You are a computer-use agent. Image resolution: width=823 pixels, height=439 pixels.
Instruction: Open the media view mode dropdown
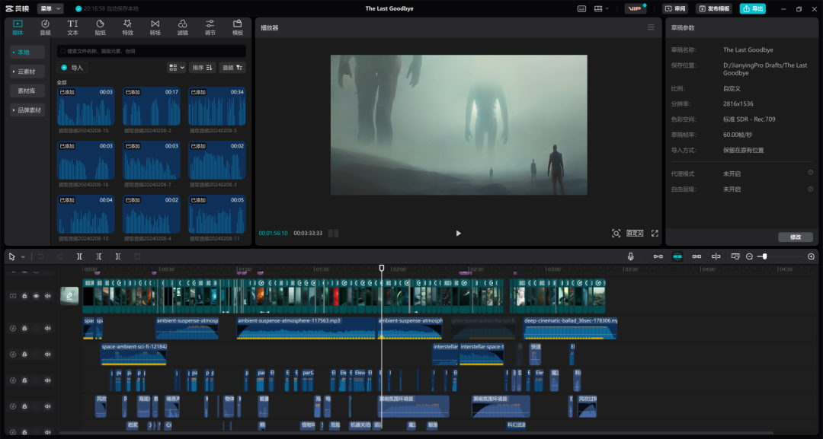176,68
